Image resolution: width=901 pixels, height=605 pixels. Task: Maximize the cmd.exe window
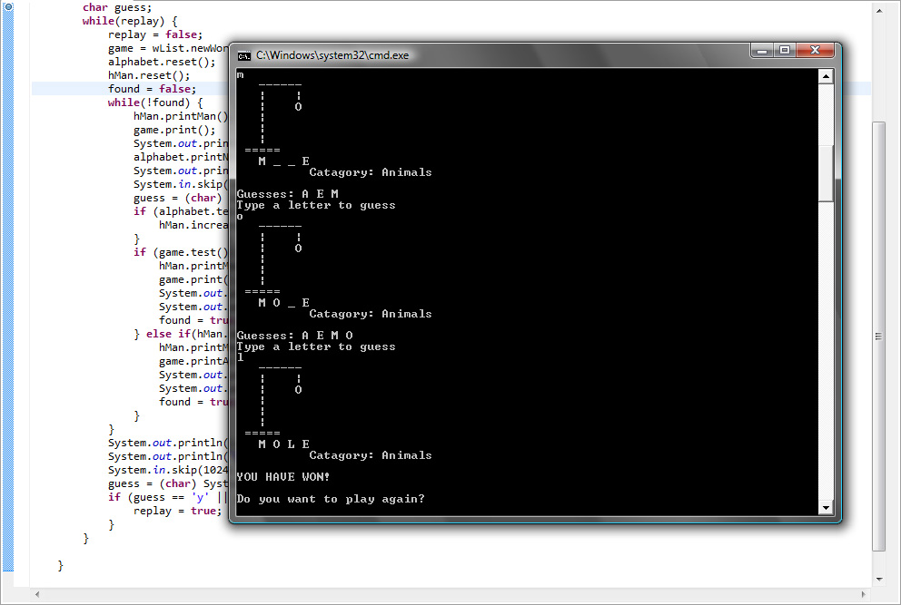(785, 51)
